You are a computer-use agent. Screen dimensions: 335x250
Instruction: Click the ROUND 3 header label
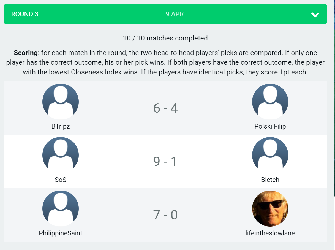point(25,14)
